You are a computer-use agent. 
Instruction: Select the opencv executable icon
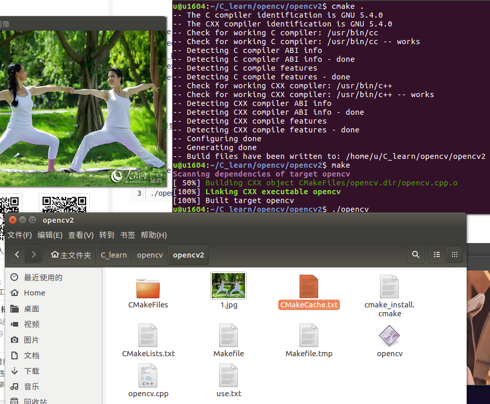pyautogui.click(x=389, y=335)
